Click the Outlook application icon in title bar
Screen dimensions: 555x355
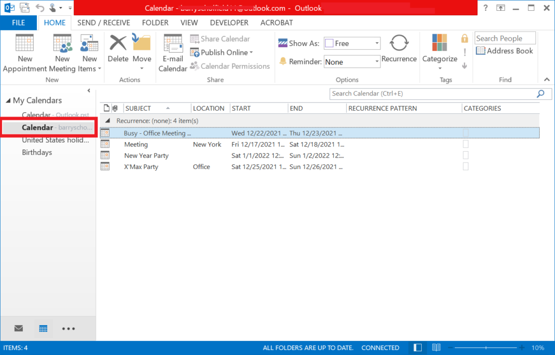10,8
